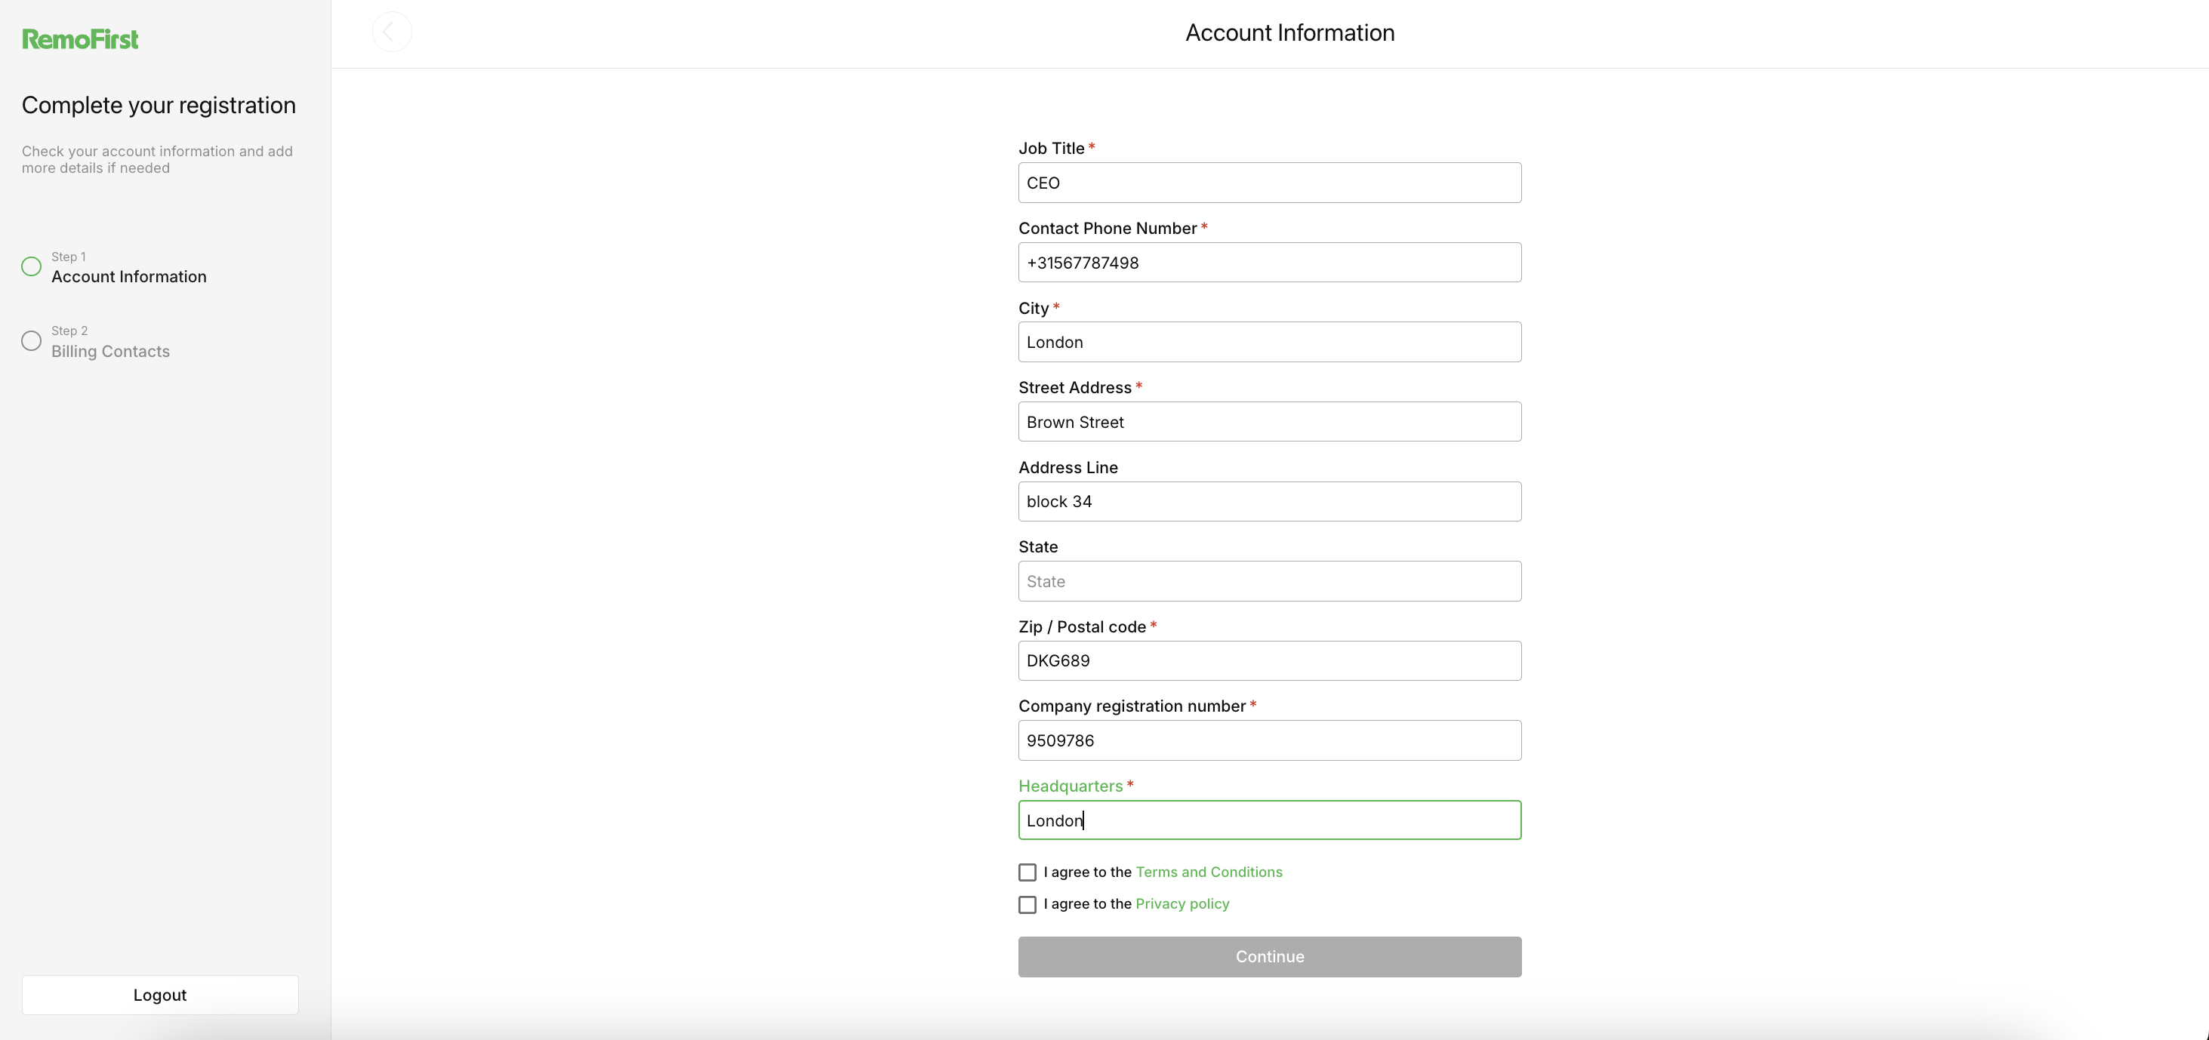Screen dimensions: 2209x1040
Task: Select Step 1 Account Information circle indicator
Action: click(32, 266)
